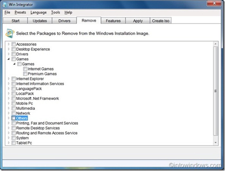This screenshot has height=171, width=225.
Task: Switch to the Updates tab
Action: [40, 21]
